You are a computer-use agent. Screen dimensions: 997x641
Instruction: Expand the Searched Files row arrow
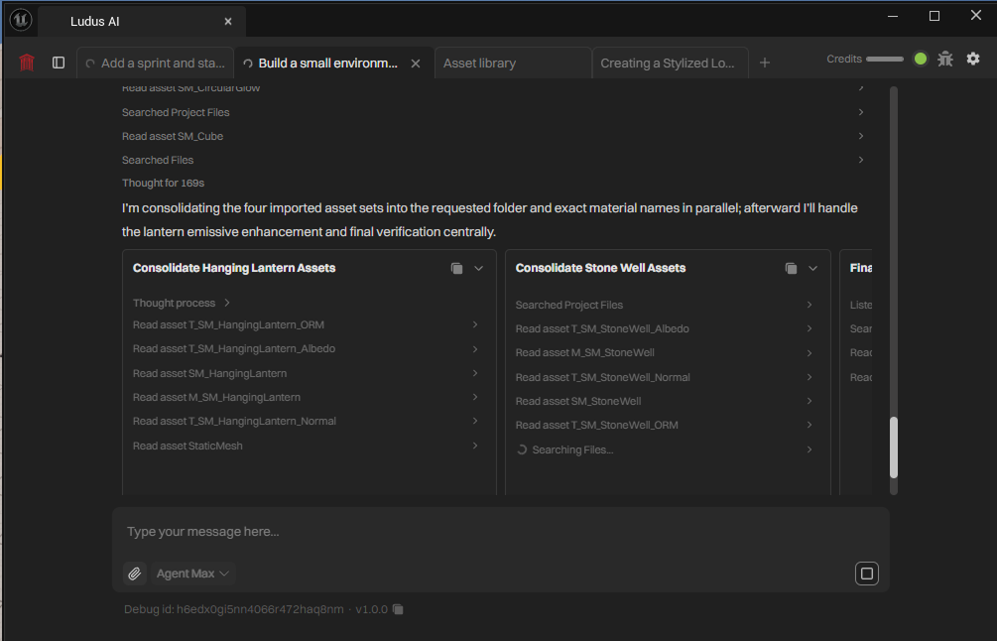[861, 160]
